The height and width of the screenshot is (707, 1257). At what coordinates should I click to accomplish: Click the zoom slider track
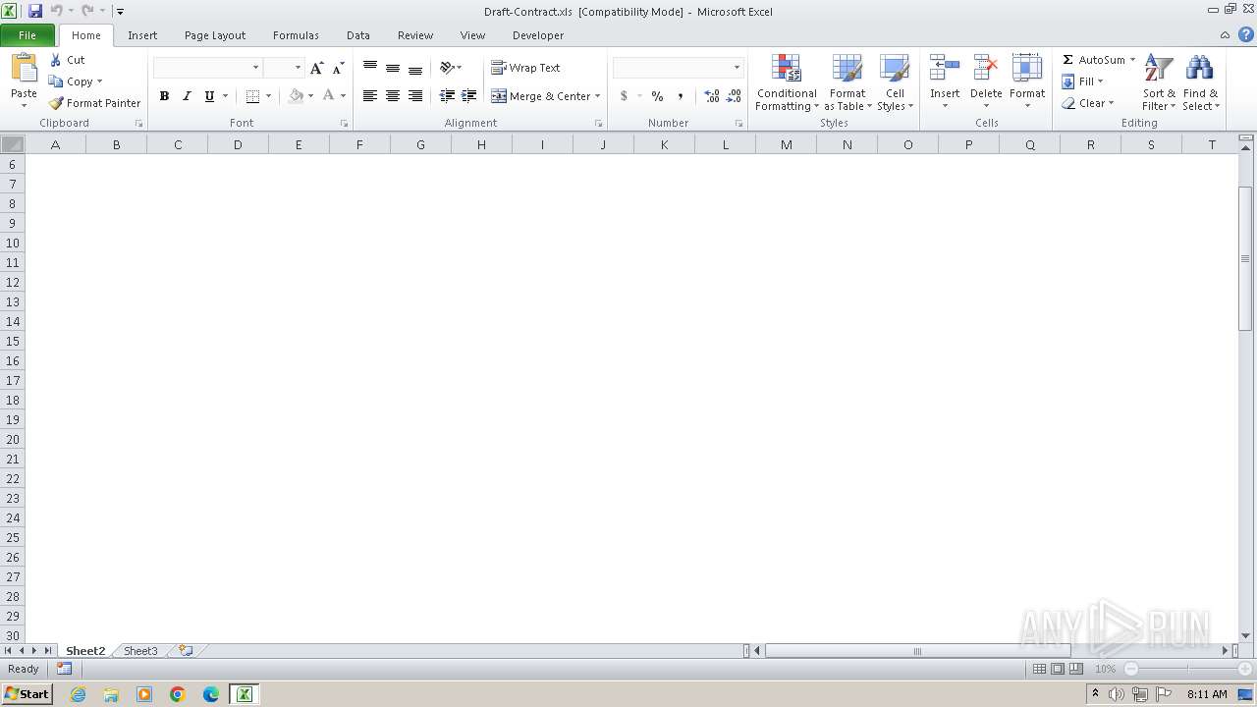1187,669
